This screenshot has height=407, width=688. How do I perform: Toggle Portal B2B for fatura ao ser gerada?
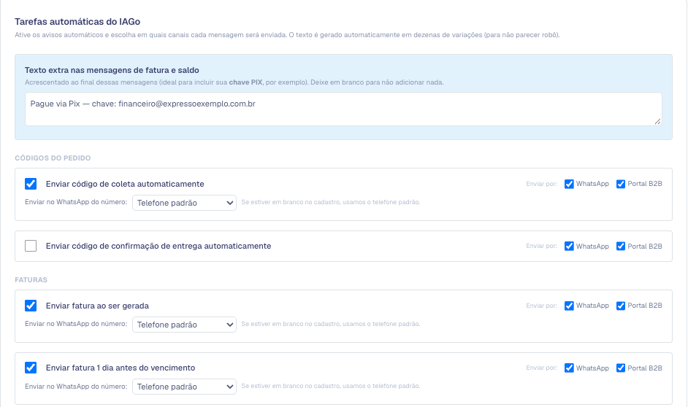point(620,306)
